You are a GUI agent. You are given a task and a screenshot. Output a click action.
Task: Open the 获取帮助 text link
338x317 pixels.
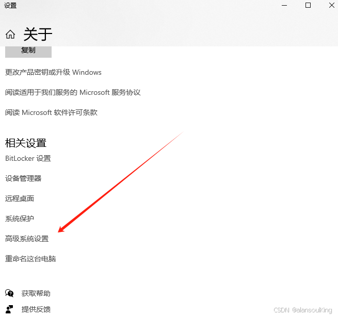click(x=36, y=293)
